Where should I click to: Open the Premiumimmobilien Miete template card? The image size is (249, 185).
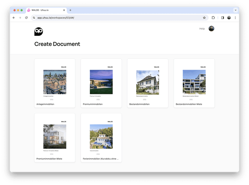55,138
